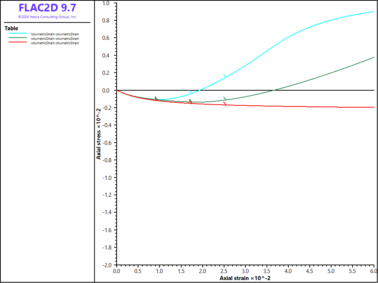Click the dark green line swatch in legend

(x=18, y=38)
